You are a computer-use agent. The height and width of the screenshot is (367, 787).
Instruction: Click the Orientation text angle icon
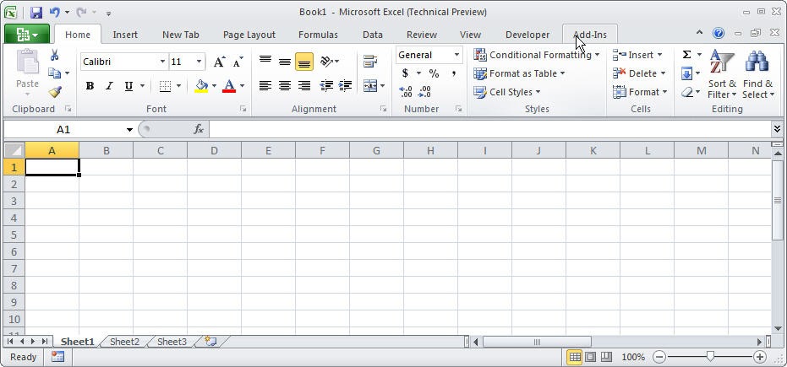[x=327, y=62]
